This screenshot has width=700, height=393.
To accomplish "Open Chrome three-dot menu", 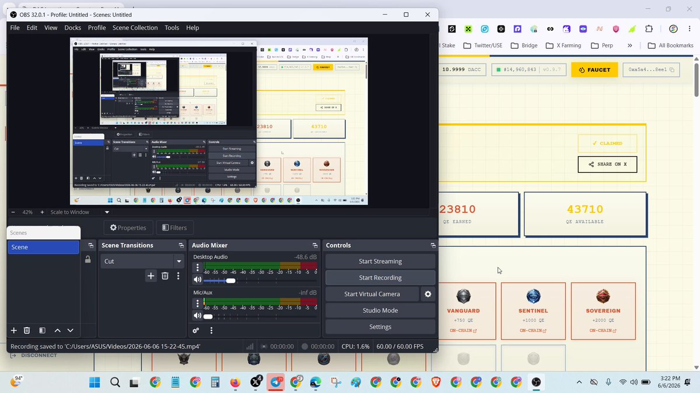I will 691,29.
